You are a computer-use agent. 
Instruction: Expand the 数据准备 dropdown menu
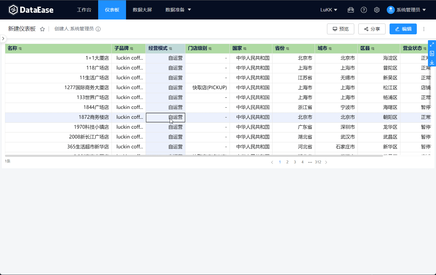(x=178, y=10)
